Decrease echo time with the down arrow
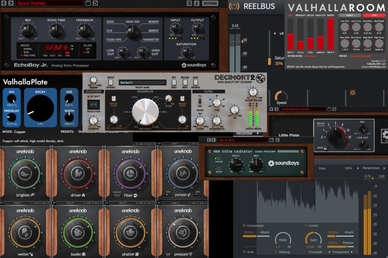This screenshot has width=388, height=258. [x=72, y=49]
